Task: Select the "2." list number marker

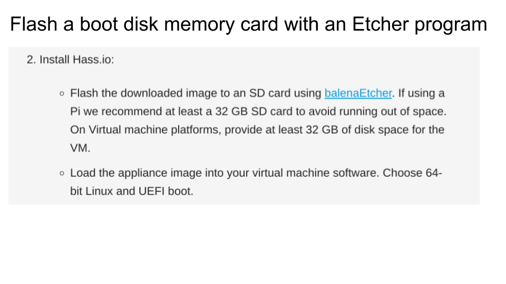Action: [31, 59]
